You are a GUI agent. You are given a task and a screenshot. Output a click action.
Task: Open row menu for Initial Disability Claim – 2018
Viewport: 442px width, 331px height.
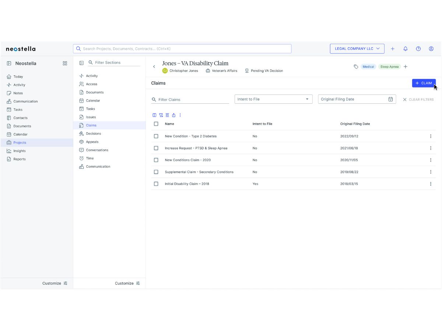431,184
